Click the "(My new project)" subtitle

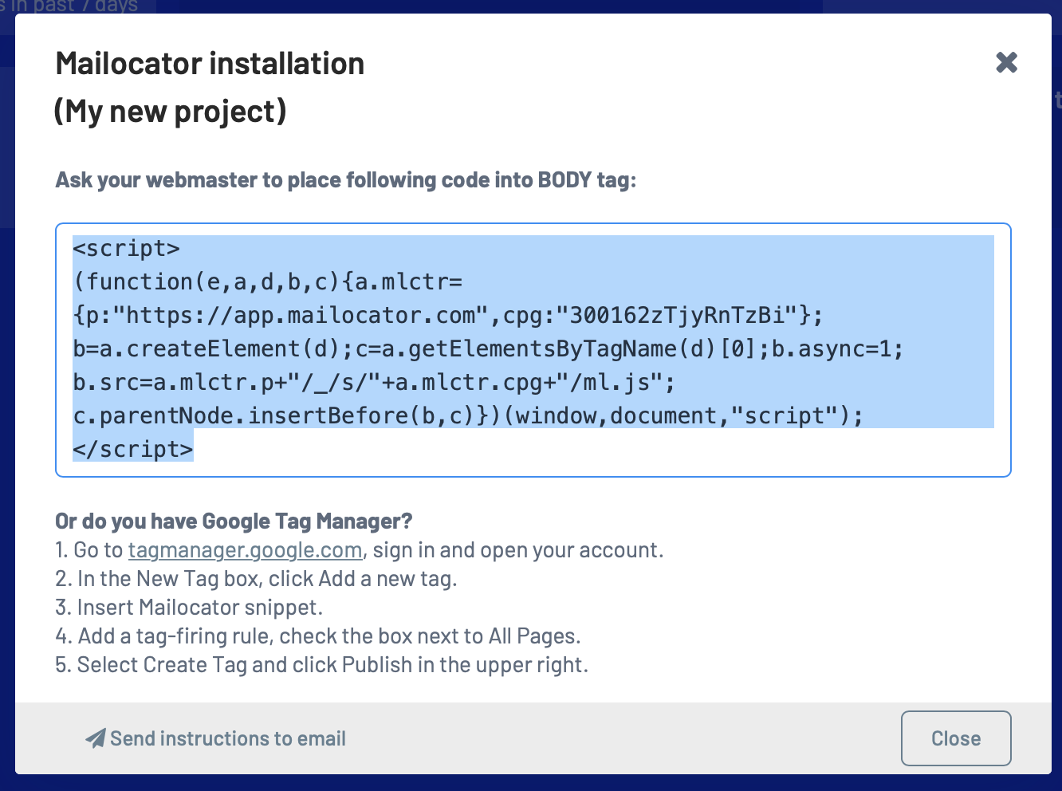coord(170,112)
